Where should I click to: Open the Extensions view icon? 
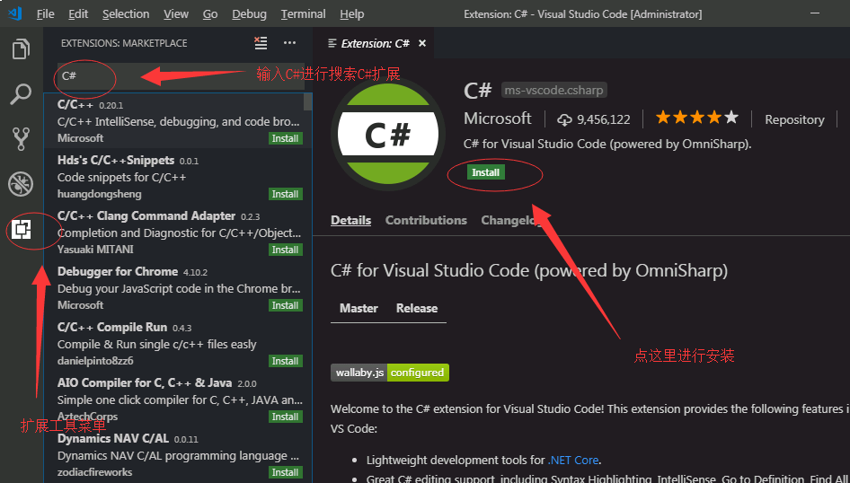[x=22, y=229]
